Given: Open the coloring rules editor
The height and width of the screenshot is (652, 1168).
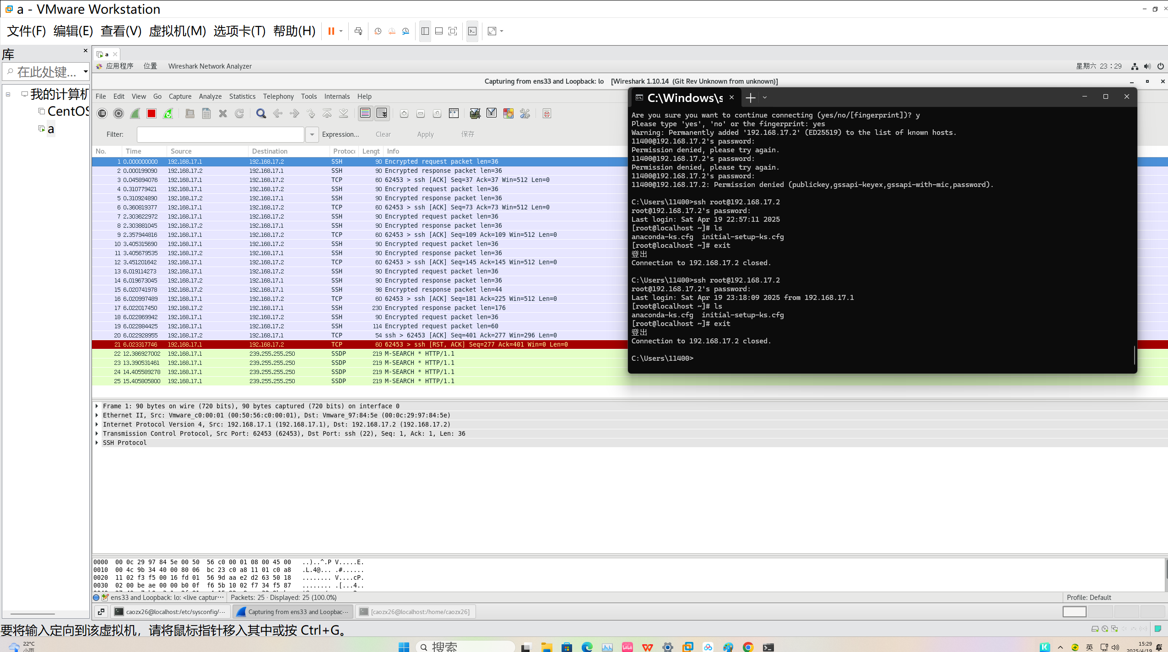Looking at the screenshot, I should pyautogui.click(x=508, y=113).
